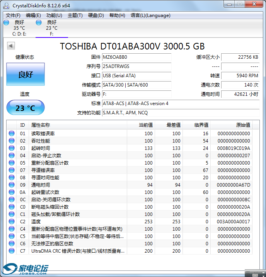Click the disk title TOSHIBA DT01ABA300V 3000.5 GB
This screenshot has height=277, width=266.
[x=132, y=46]
